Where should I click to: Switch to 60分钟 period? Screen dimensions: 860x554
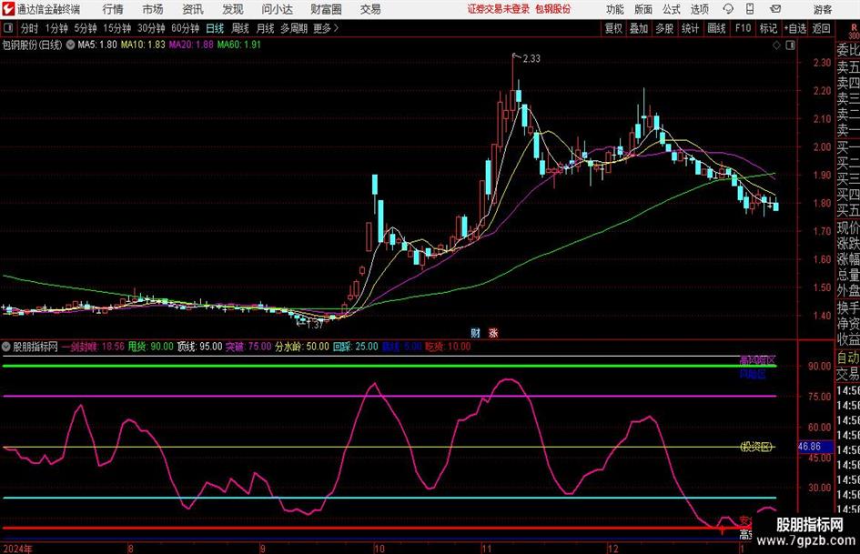click(186, 28)
